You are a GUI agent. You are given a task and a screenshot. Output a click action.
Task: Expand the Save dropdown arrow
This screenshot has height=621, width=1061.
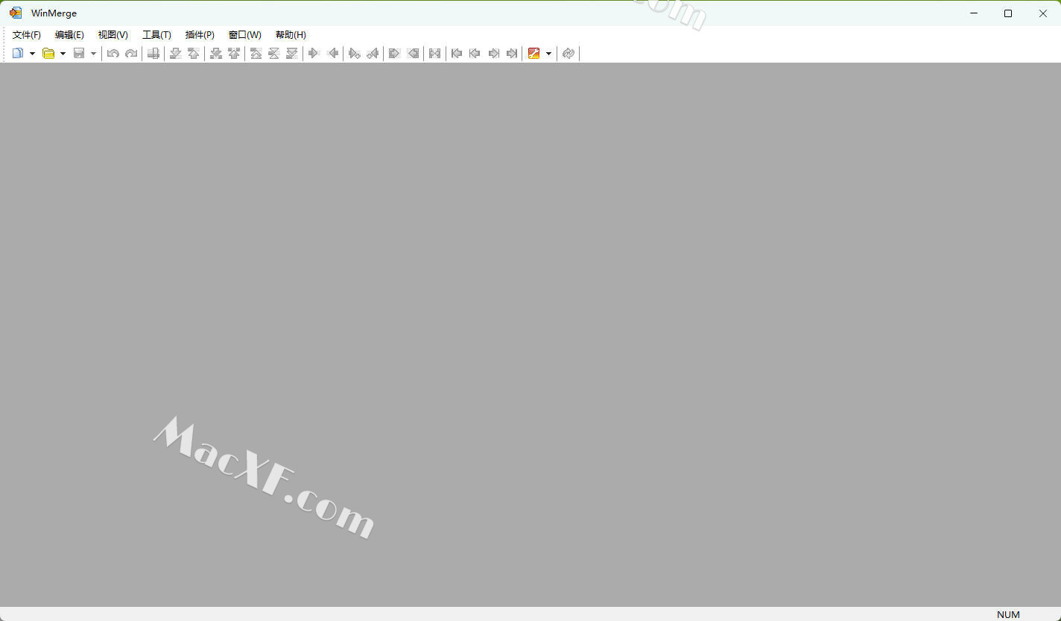point(93,54)
